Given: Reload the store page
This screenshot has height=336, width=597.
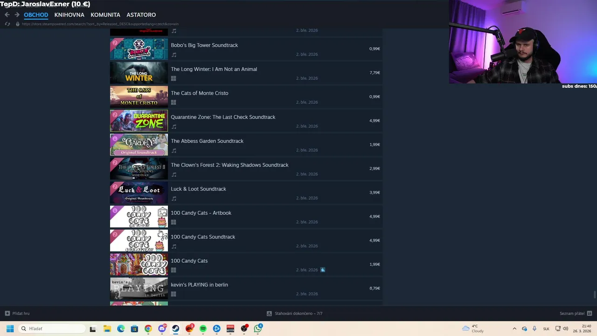Looking at the screenshot, I should pyautogui.click(x=7, y=24).
